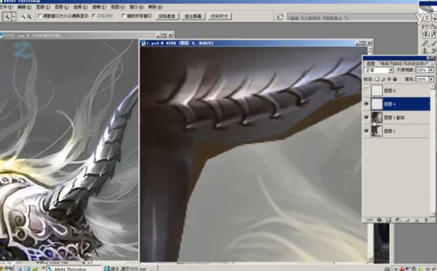Click the add layer mask icon
437x271 pixels.
388,220
